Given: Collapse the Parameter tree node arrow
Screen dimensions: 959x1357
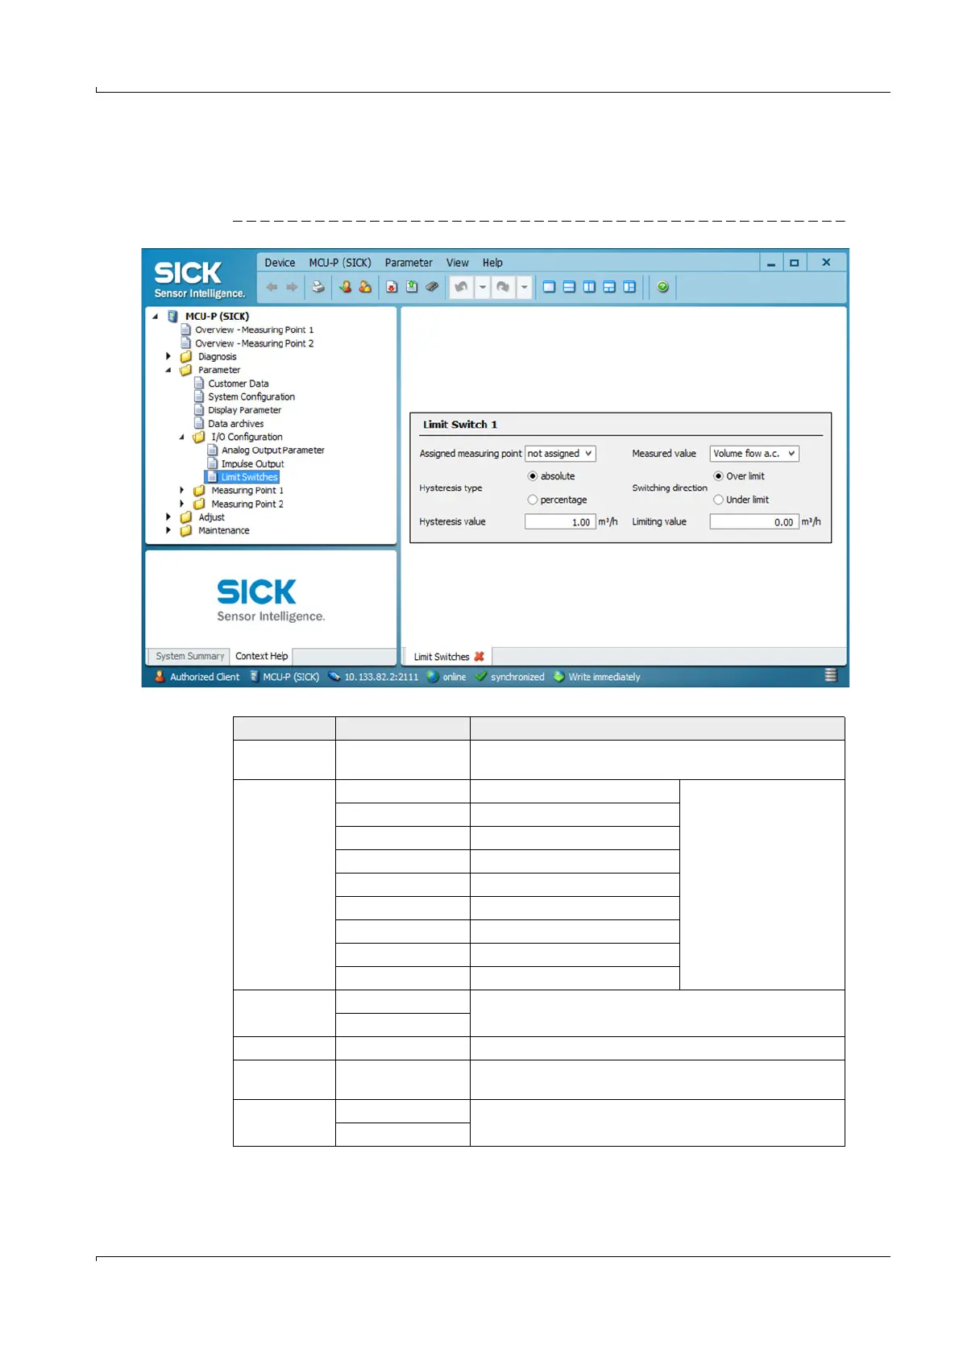Looking at the screenshot, I should pyautogui.click(x=168, y=370).
